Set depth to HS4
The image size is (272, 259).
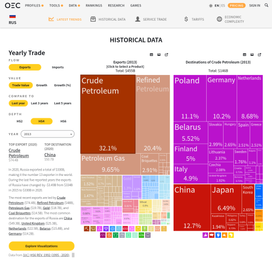click(41, 121)
